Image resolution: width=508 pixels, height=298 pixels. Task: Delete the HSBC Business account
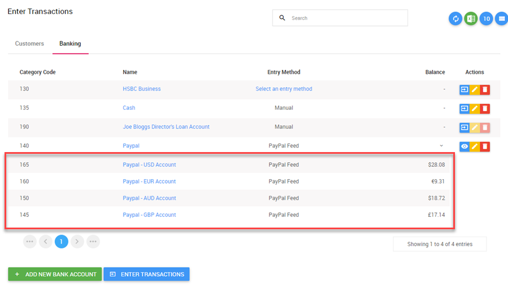[x=485, y=90]
